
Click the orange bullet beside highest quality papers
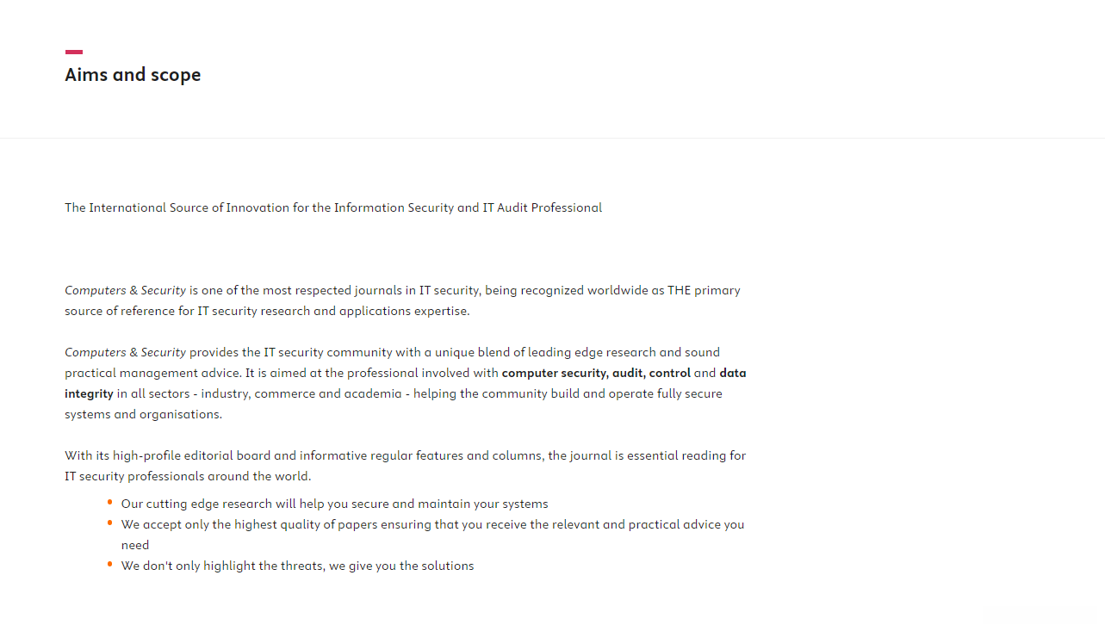(110, 522)
